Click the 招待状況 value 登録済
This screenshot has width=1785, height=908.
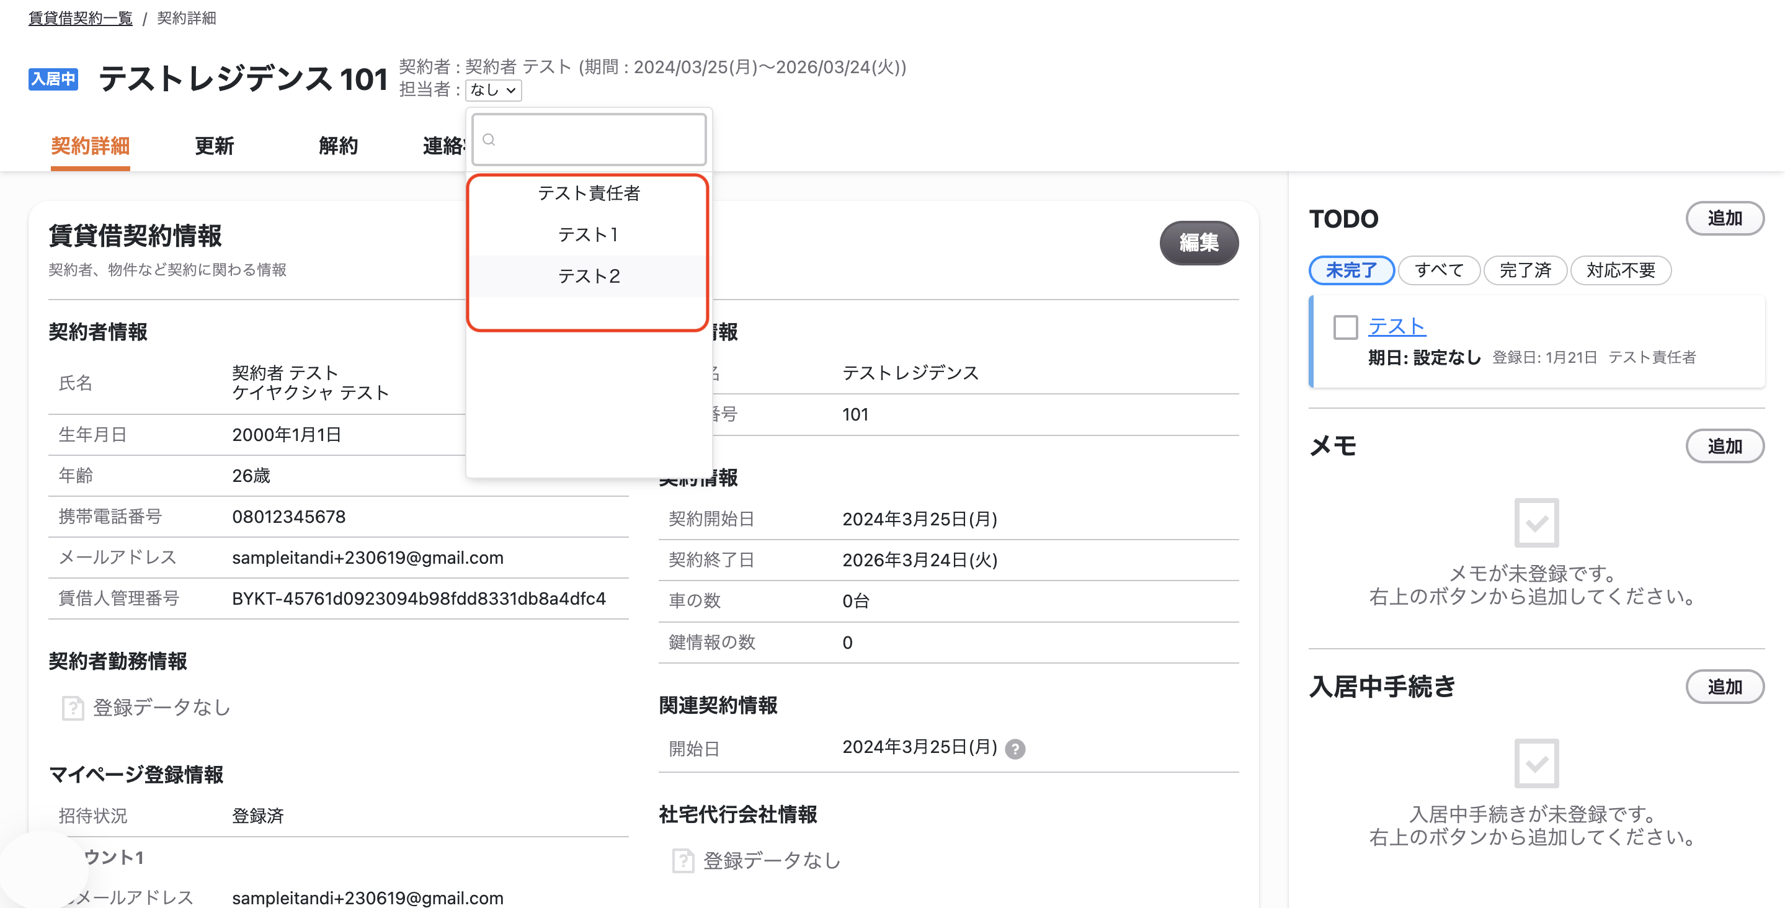click(258, 816)
